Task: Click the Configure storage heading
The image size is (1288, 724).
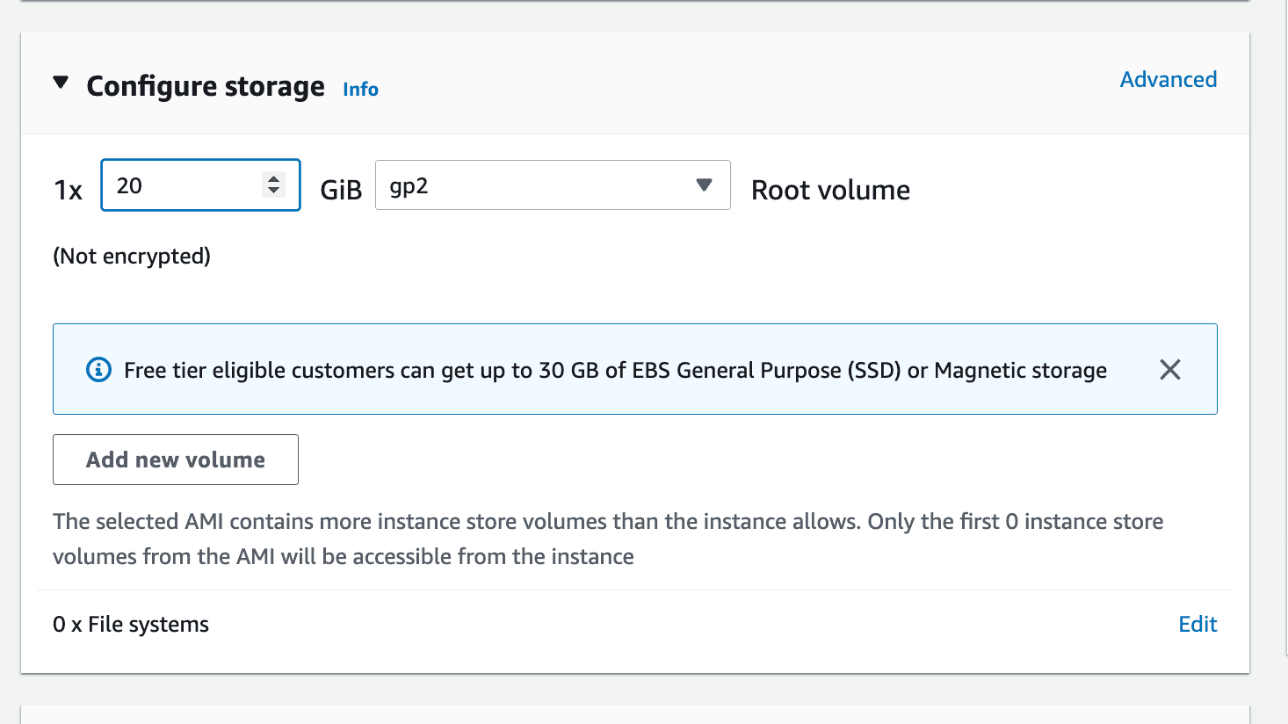Action: coord(205,85)
